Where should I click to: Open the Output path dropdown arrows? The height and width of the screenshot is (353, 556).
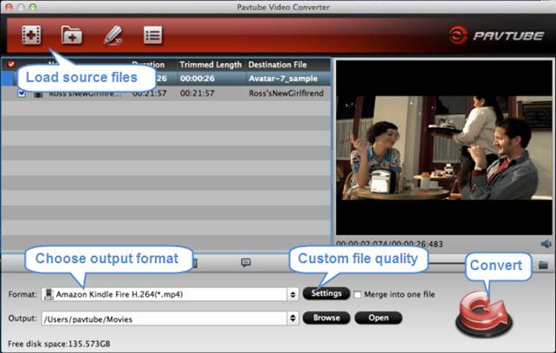293,318
